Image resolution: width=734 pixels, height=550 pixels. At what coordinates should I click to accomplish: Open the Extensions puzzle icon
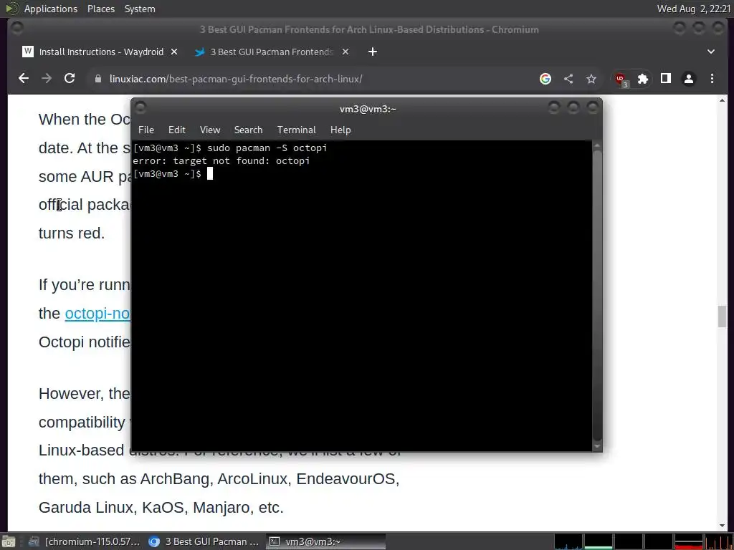click(x=643, y=79)
